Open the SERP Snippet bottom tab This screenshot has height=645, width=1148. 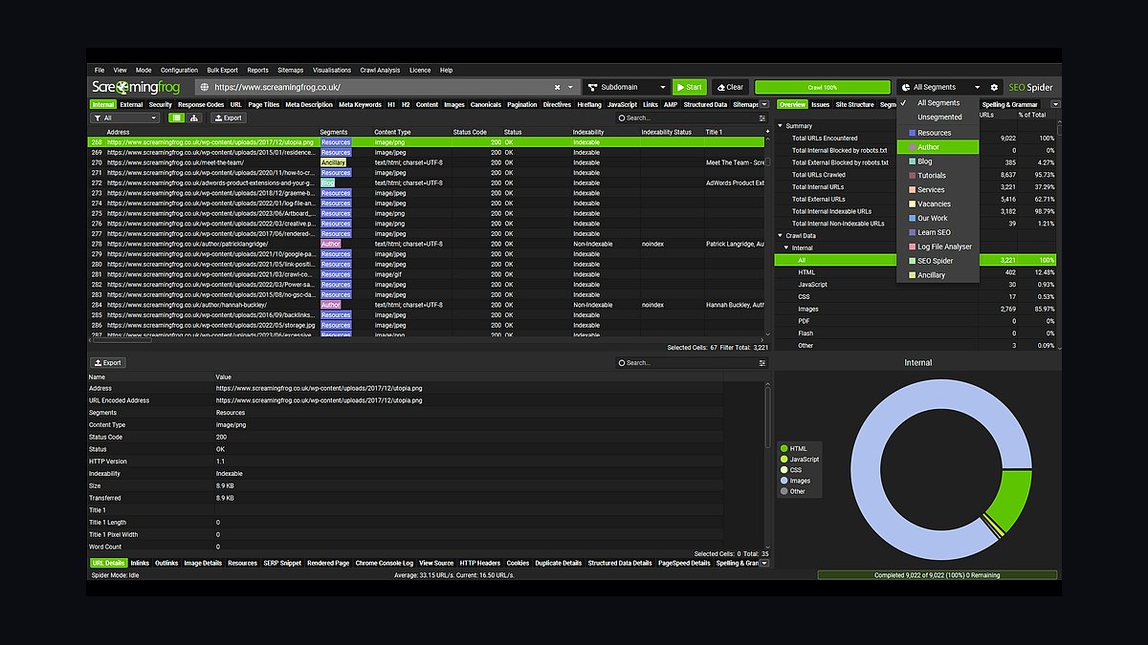pos(282,563)
